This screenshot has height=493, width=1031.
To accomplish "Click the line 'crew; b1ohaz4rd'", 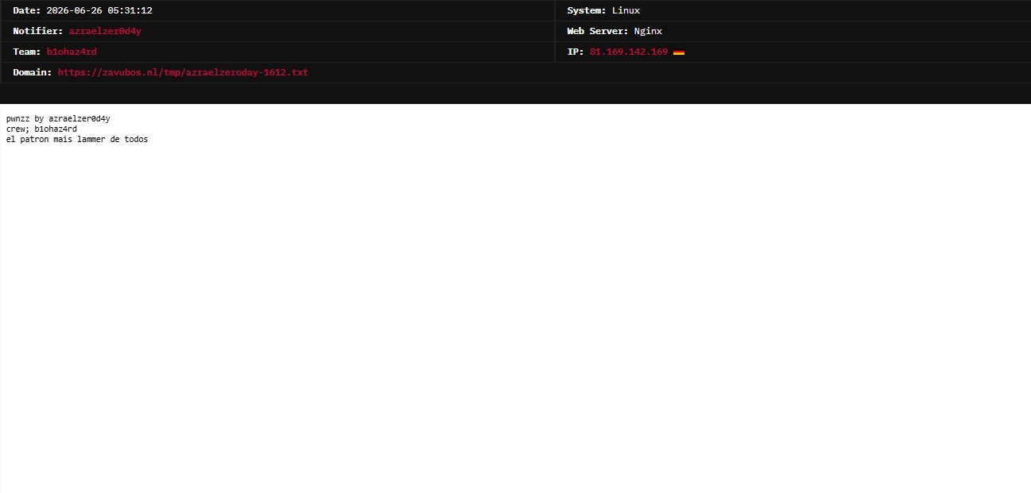I will [41, 129].
